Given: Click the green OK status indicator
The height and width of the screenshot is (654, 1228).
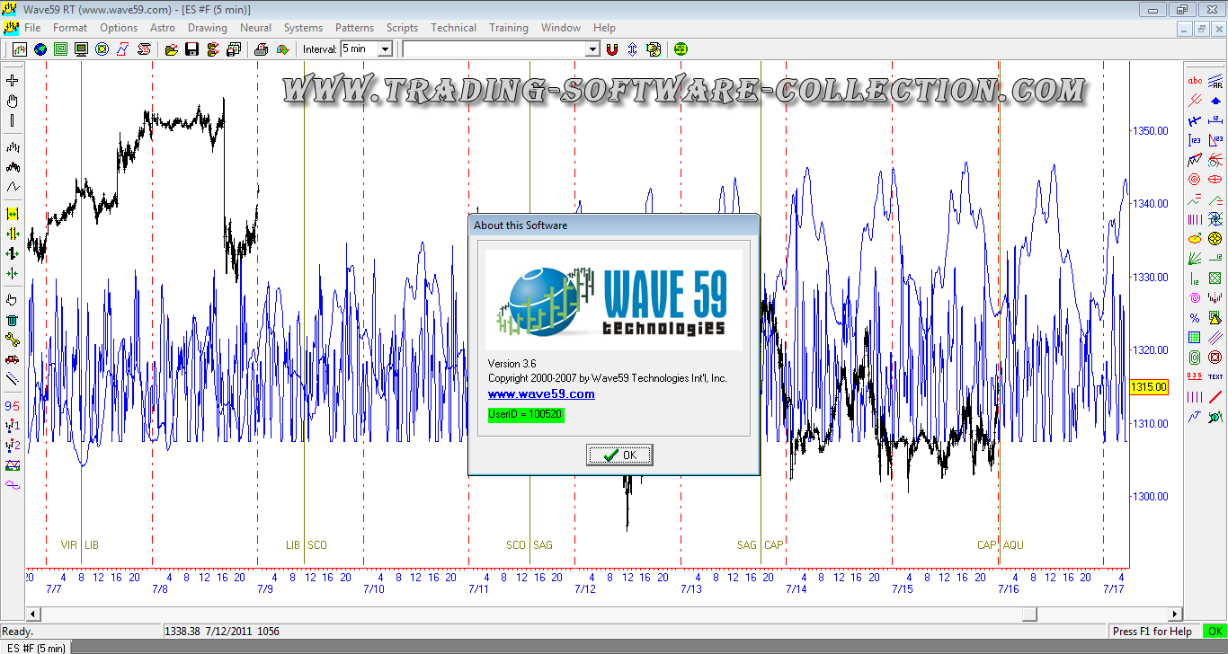Looking at the screenshot, I should (x=1215, y=632).
